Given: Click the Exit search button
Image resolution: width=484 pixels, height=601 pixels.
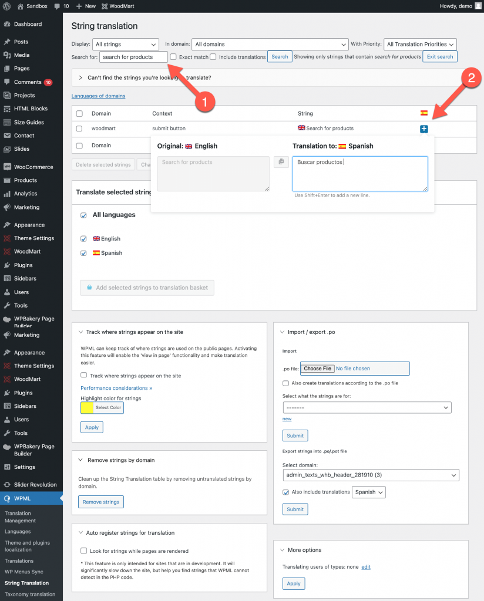Looking at the screenshot, I should coord(440,57).
